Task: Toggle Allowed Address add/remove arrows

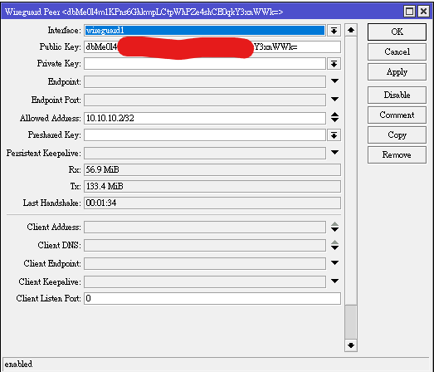Action: (x=334, y=117)
